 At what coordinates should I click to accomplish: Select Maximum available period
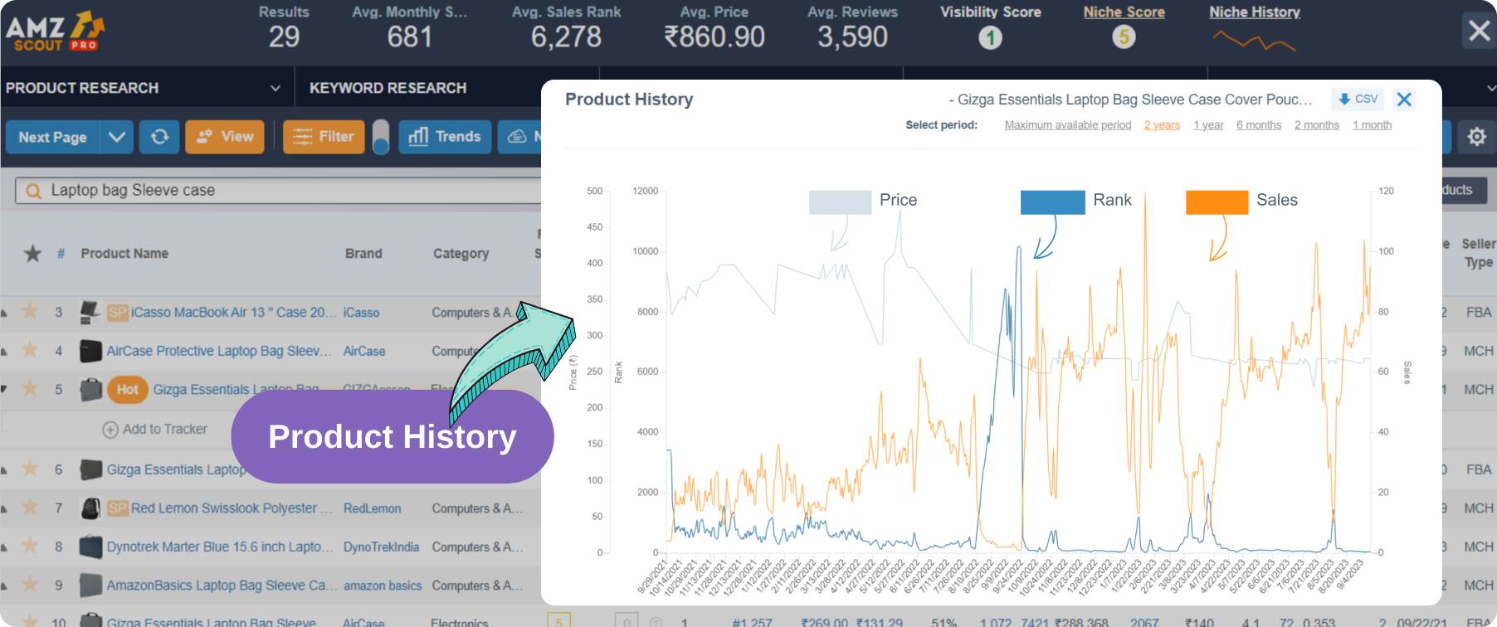(1068, 125)
